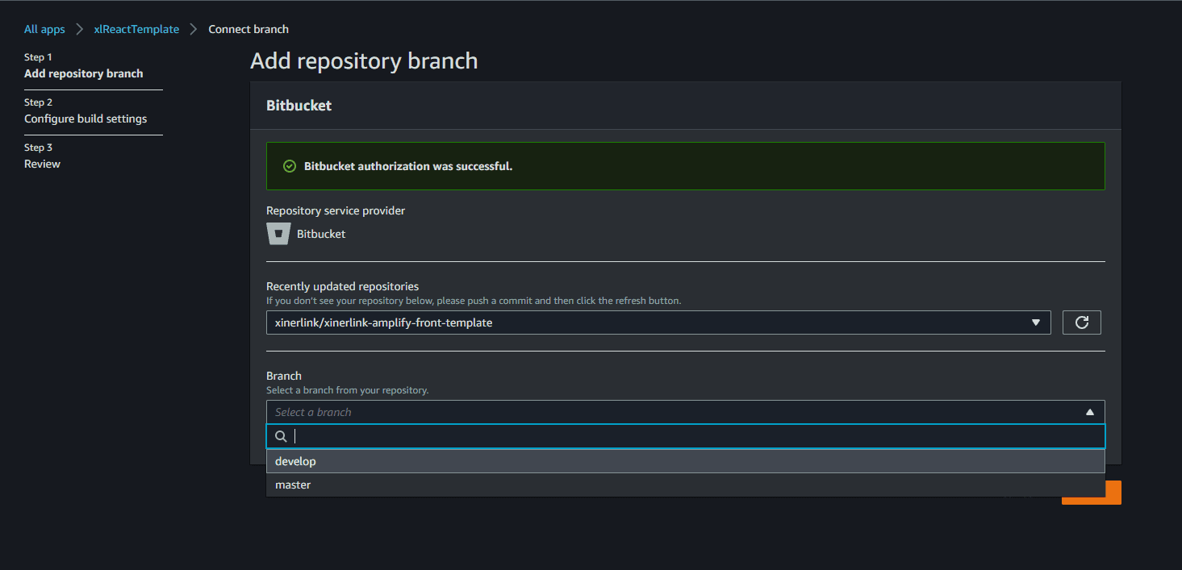Click the chevron after xlReactTemplate breadcrumb
Screen dimensions: 1182x570
point(194,29)
